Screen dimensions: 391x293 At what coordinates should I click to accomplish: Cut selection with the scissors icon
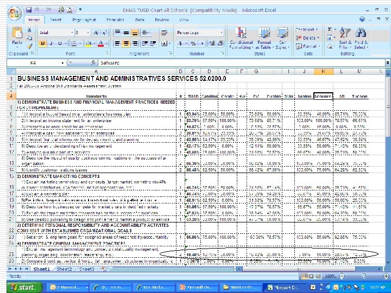click(29, 30)
